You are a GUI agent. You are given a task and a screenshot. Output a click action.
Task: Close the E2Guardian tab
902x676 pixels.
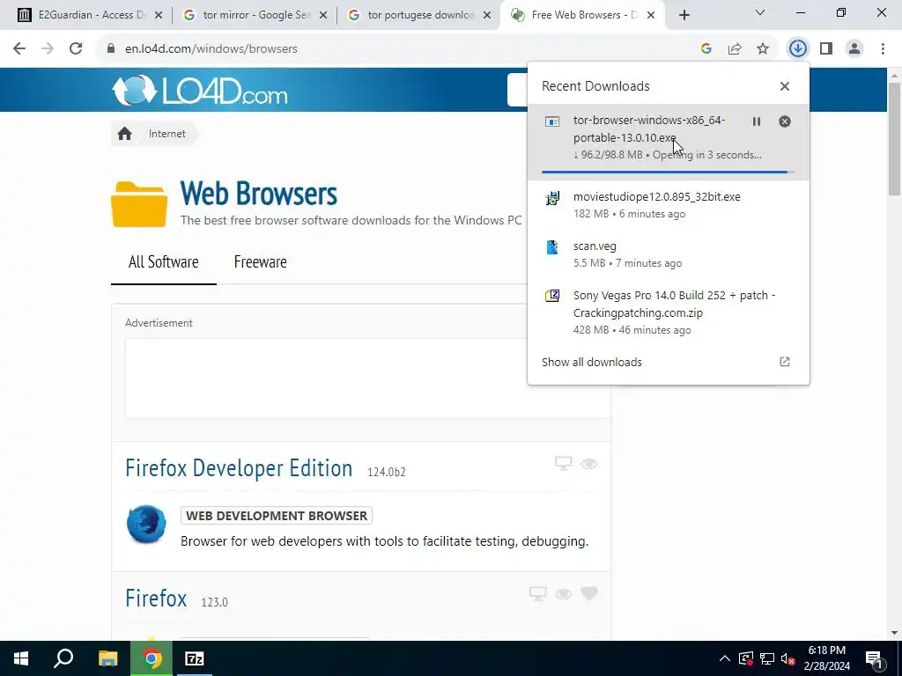click(159, 16)
